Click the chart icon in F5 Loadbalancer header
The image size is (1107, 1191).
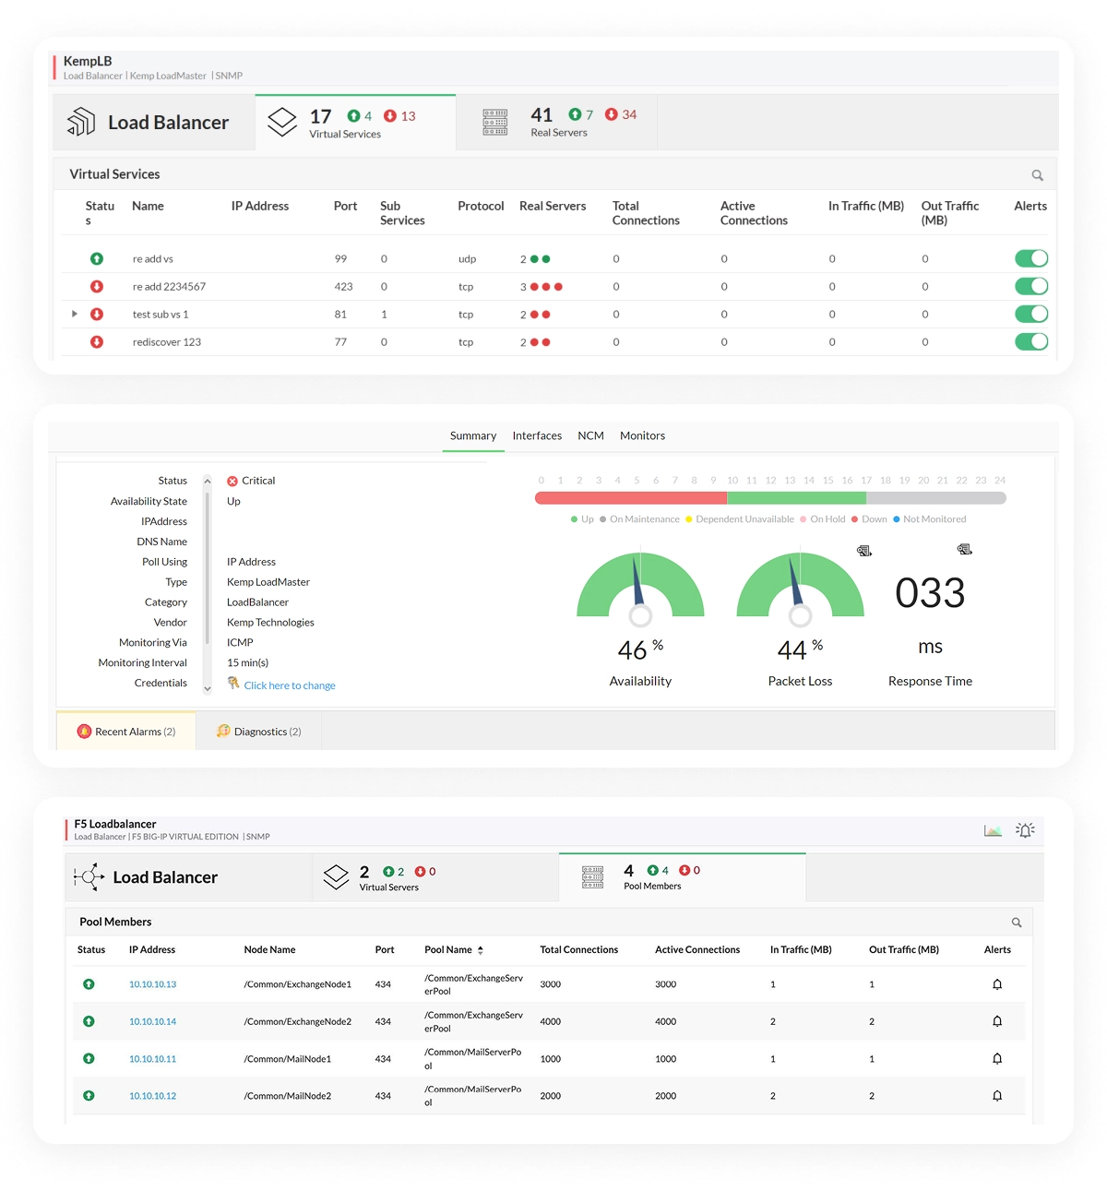point(994,829)
